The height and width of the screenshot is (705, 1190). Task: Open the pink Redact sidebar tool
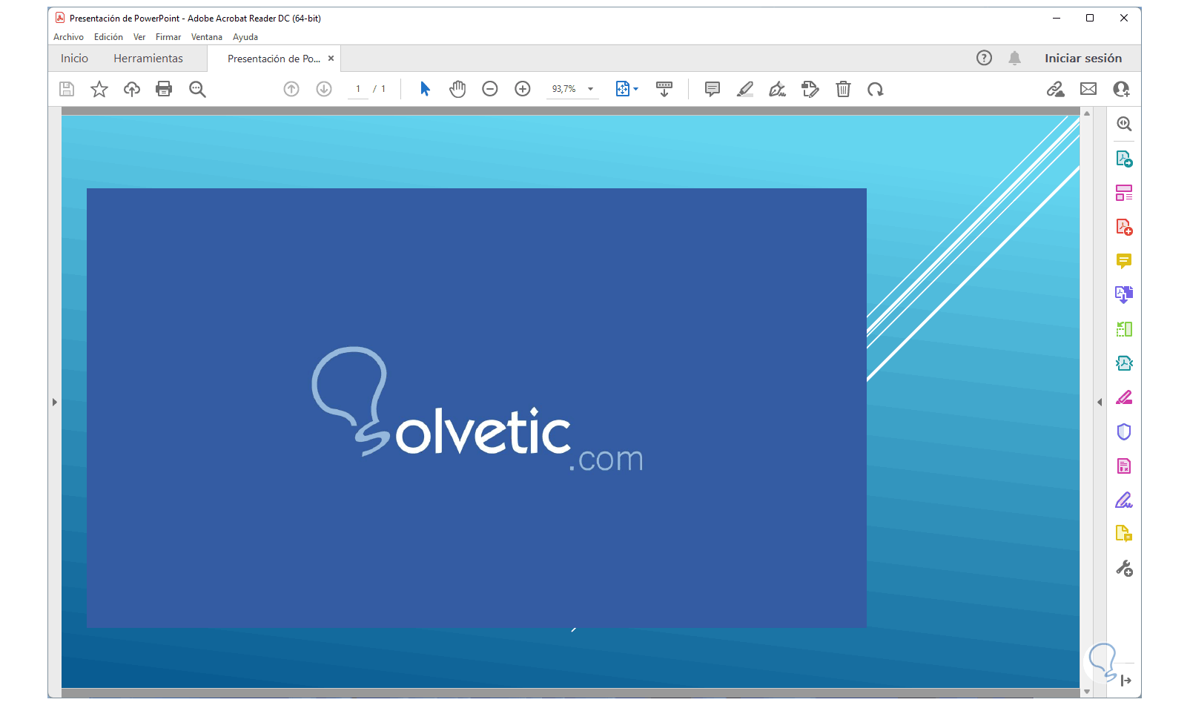[1124, 397]
